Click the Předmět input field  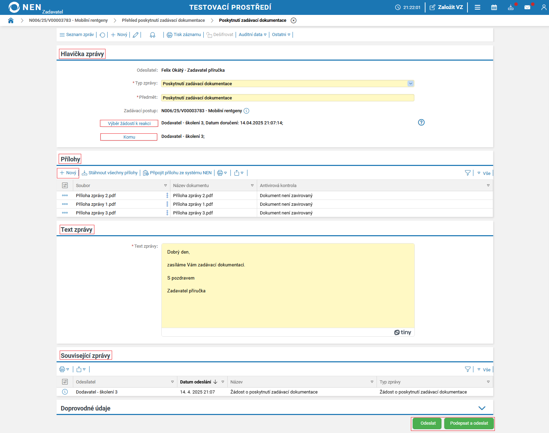click(287, 98)
